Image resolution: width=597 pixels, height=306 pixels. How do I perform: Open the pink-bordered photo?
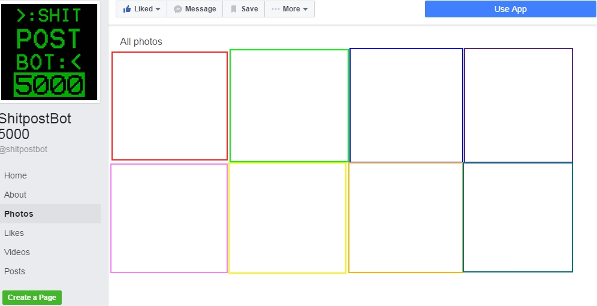click(x=169, y=218)
